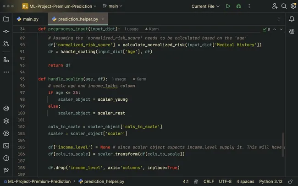Switch to the main.py tab
The width and height of the screenshot is (298, 186).
click(x=28, y=19)
